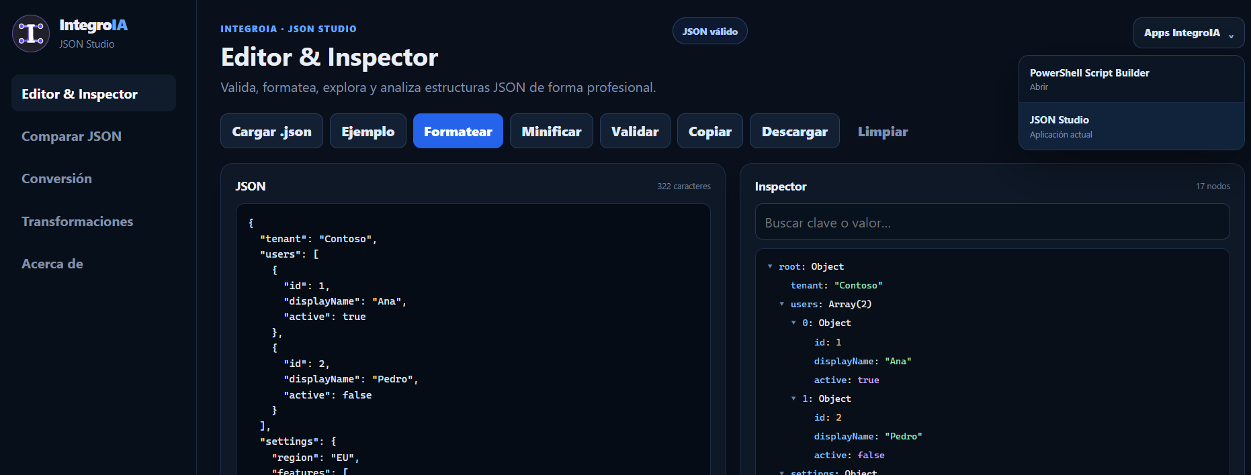The height and width of the screenshot is (475, 1251).
Task: Click the Descargar button
Action: point(795,131)
